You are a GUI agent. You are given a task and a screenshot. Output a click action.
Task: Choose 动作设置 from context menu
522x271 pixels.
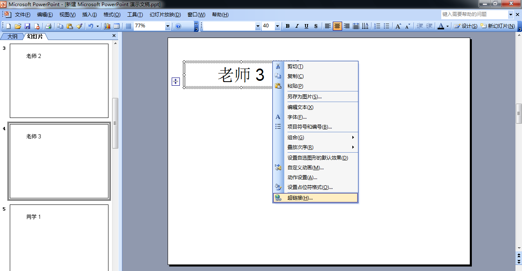tap(315, 178)
